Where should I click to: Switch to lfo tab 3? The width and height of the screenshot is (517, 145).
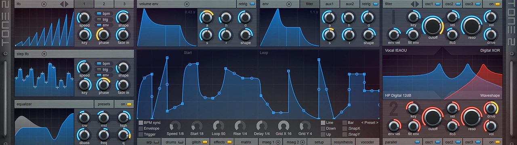pos(124,4)
